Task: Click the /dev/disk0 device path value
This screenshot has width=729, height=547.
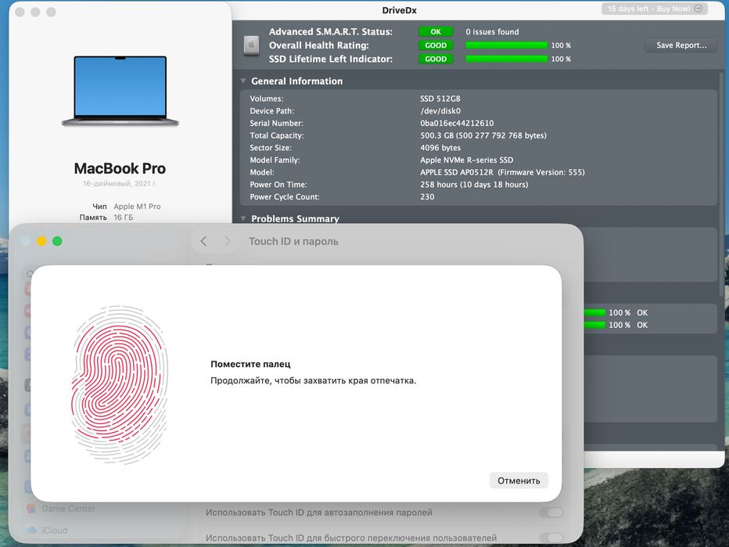Action: point(440,110)
